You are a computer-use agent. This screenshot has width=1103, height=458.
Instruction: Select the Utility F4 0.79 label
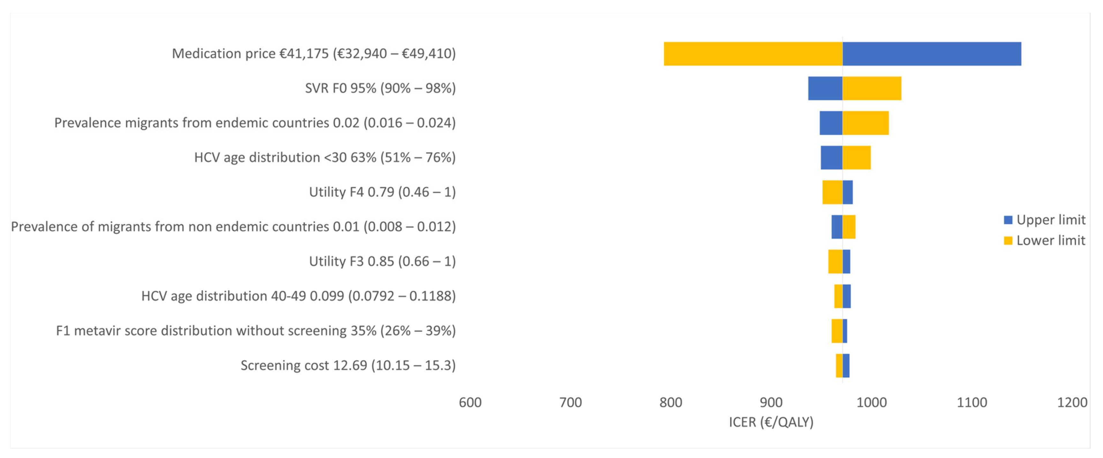click(x=382, y=193)
